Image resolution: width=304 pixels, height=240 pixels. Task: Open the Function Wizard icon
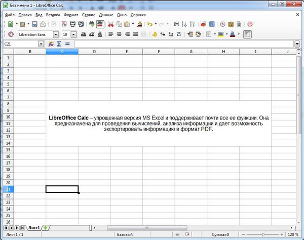pyautogui.click(x=51, y=44)
